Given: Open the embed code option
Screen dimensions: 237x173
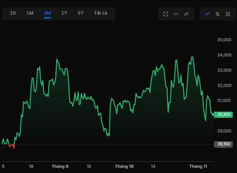Looking at the screenshot, I should pyautogui.click(x=176, y=14).
